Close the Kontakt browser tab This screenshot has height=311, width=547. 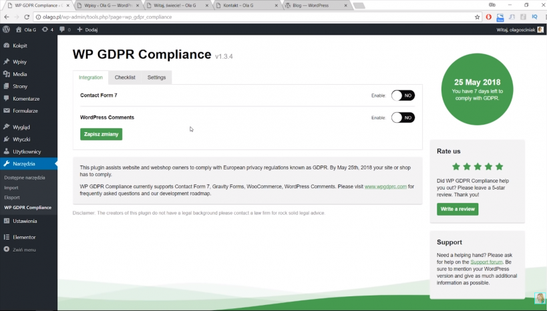277,5
